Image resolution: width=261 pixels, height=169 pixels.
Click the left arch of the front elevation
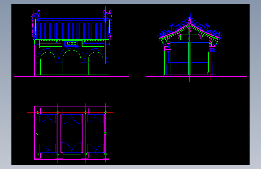(48, 63)
